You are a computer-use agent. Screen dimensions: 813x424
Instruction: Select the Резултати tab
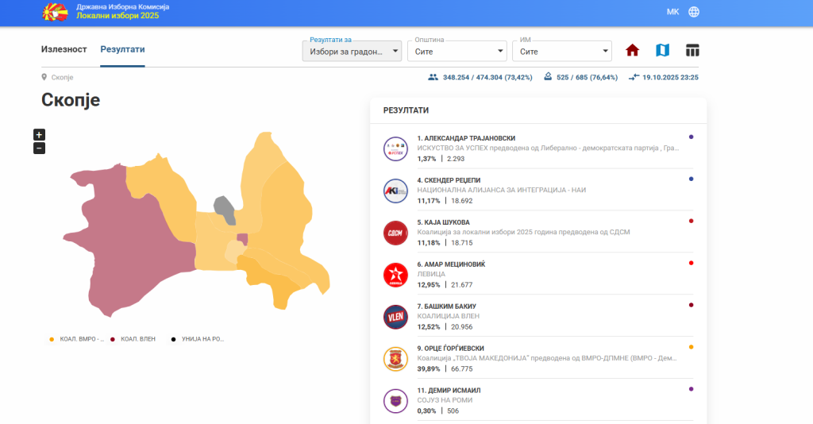122,49
